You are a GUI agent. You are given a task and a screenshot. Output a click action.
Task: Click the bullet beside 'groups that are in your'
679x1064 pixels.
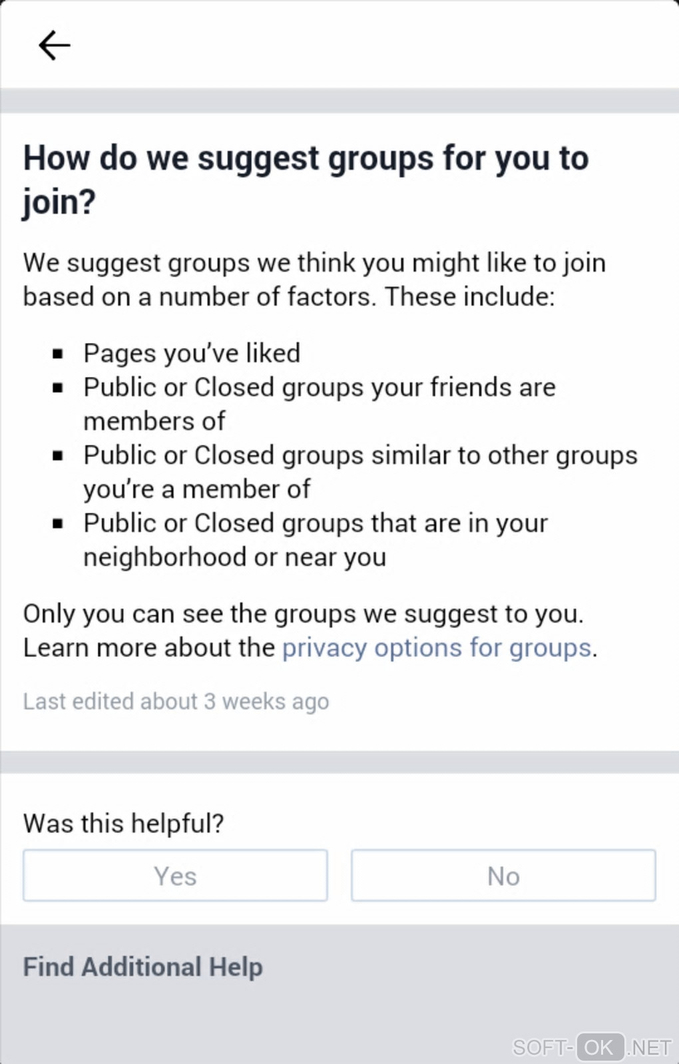(58, 523)
